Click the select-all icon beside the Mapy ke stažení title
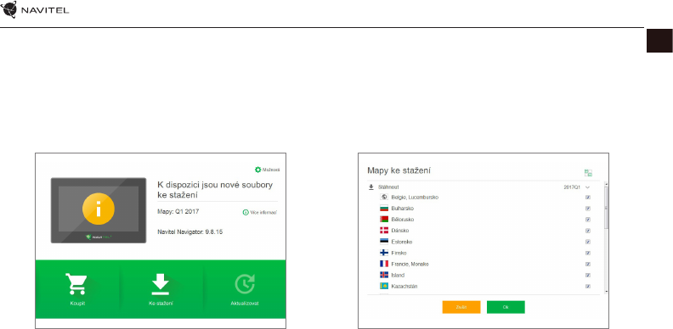This screenshot has height=329, width=673. pos(588,173)
